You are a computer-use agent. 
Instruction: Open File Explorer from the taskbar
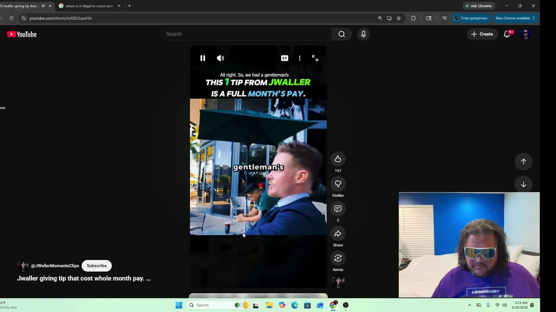click(x=269, y=305)
